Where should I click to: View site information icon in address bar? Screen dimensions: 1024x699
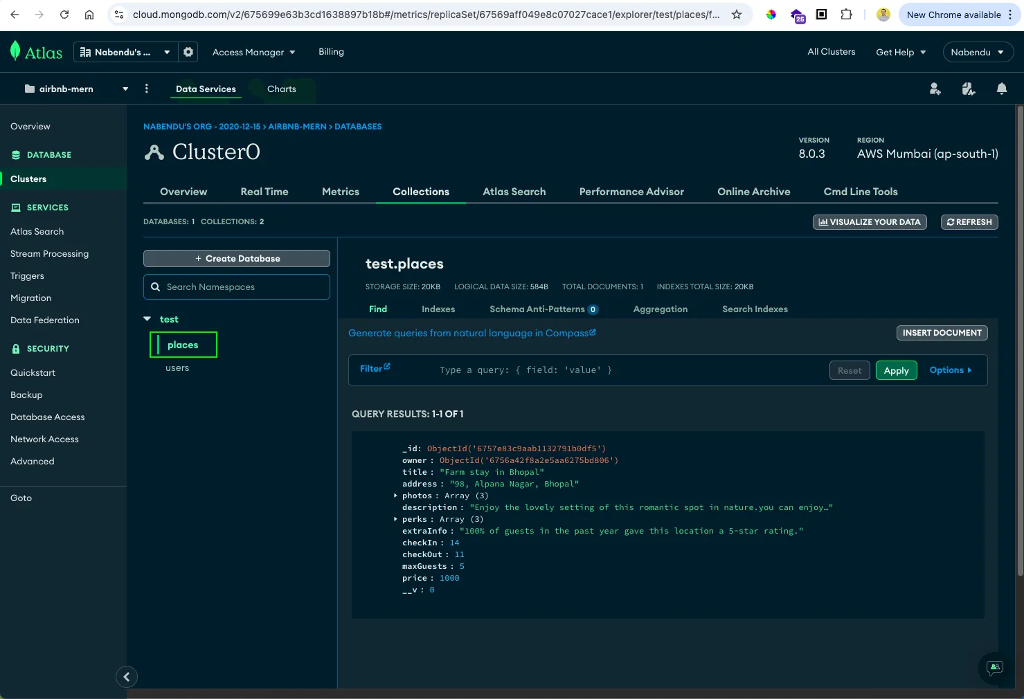click(x=119, y=15)
